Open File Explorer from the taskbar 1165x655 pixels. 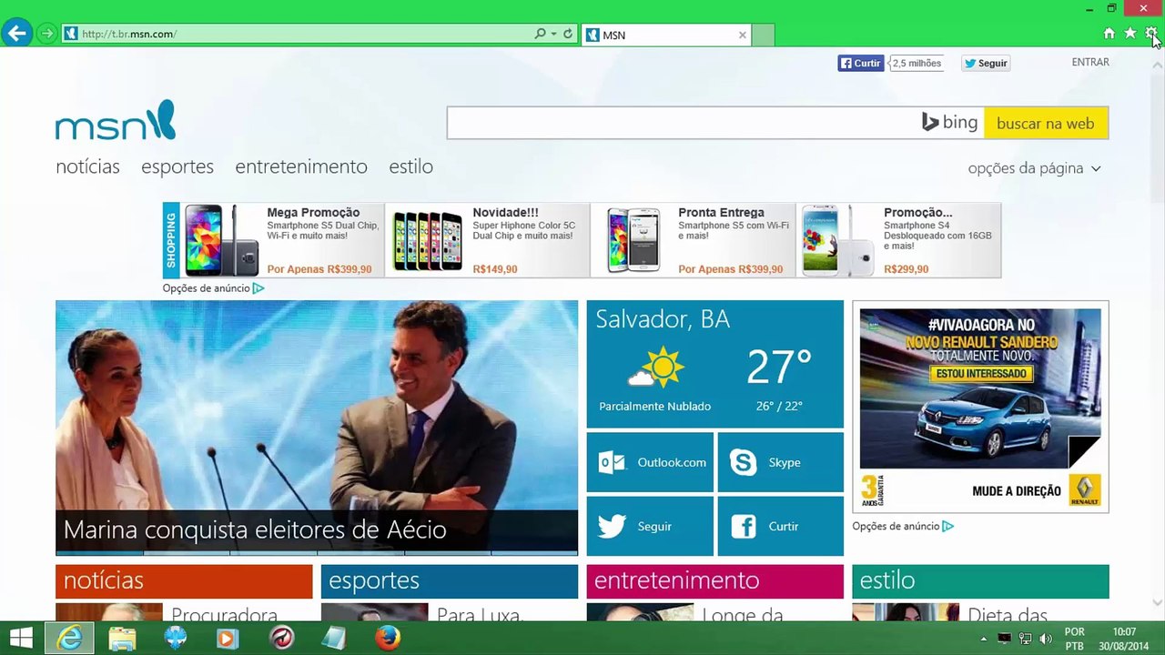click(122, 639)
